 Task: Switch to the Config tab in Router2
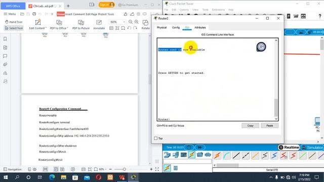(176, 27)
